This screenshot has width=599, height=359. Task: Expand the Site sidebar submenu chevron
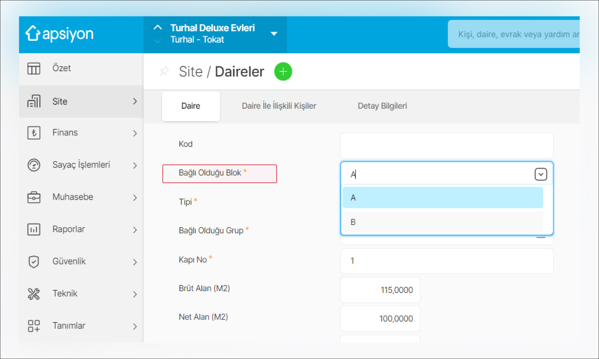point(135,101)
